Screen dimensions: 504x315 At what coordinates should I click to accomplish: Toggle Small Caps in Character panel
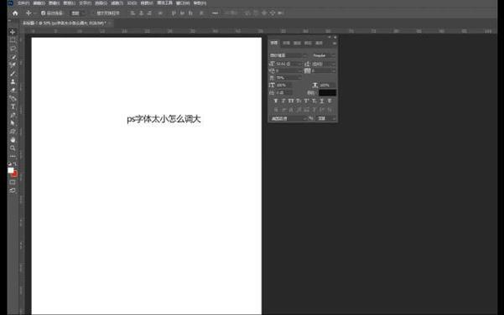tap(299, 101)
